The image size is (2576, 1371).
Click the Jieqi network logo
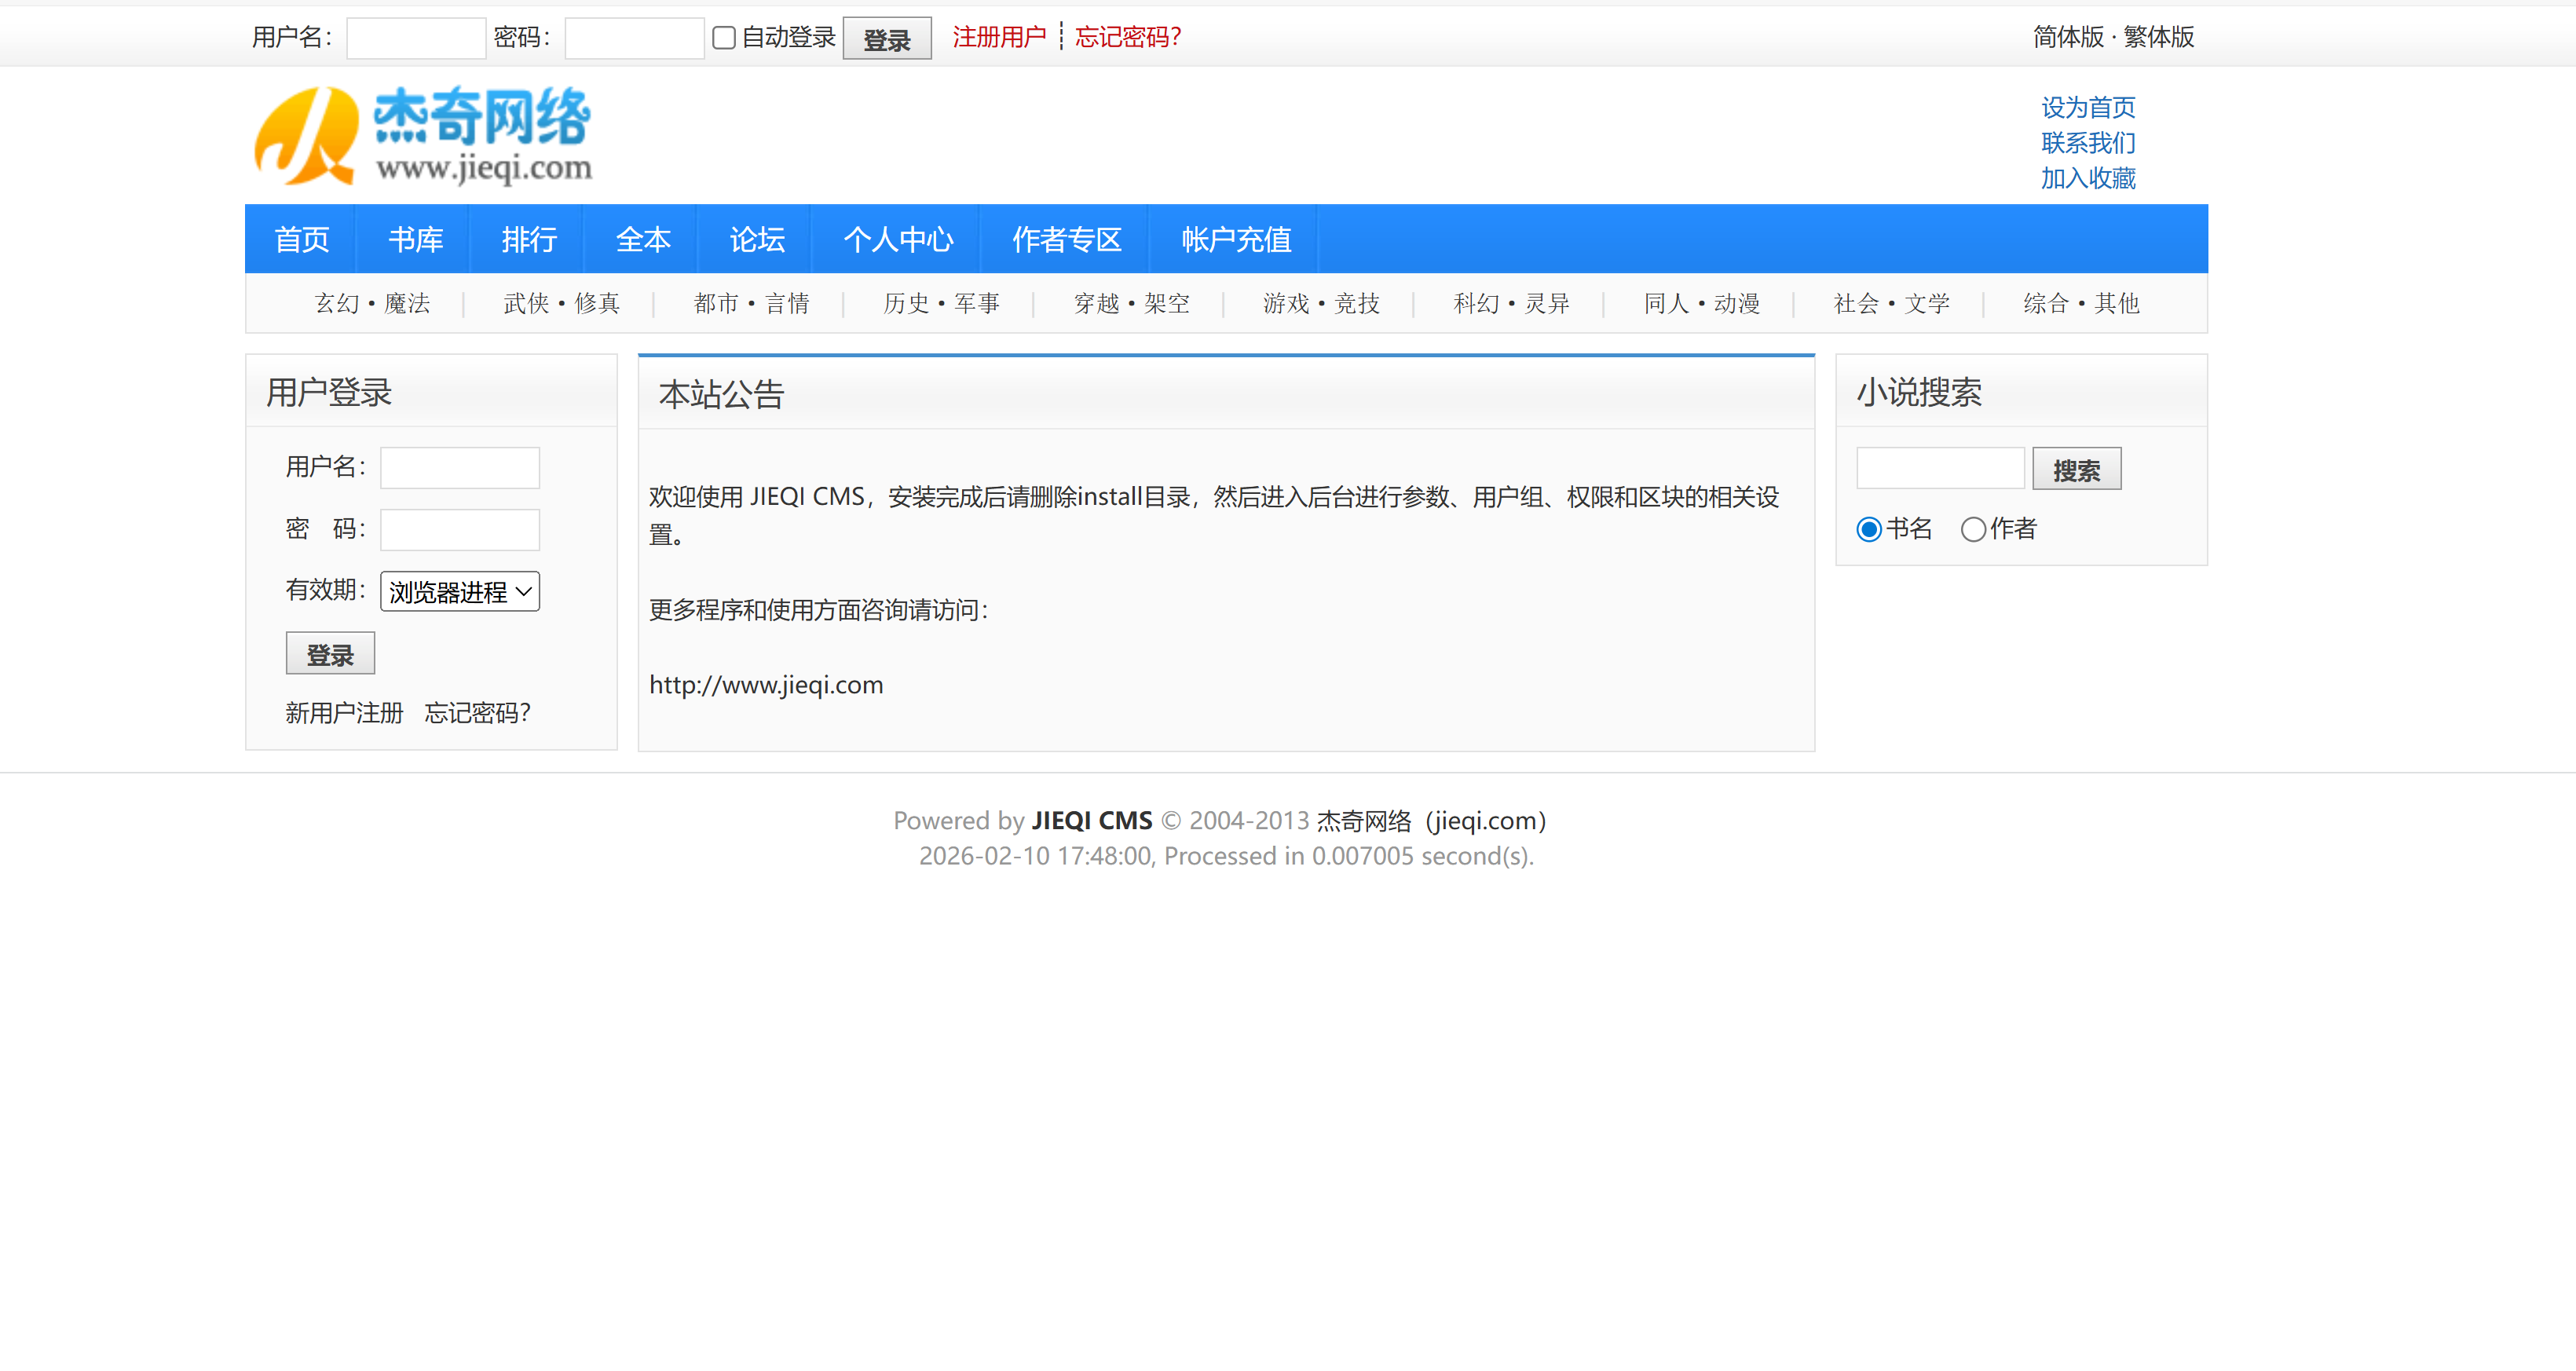coord(422,137)
